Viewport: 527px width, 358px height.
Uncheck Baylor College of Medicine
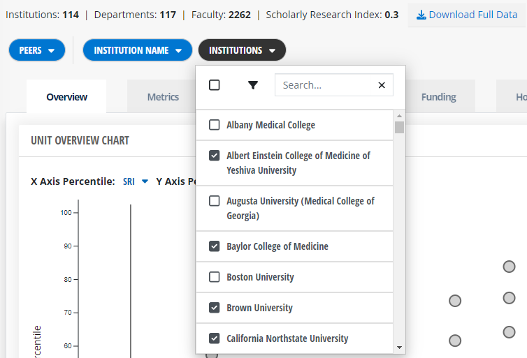coord(215,246)
